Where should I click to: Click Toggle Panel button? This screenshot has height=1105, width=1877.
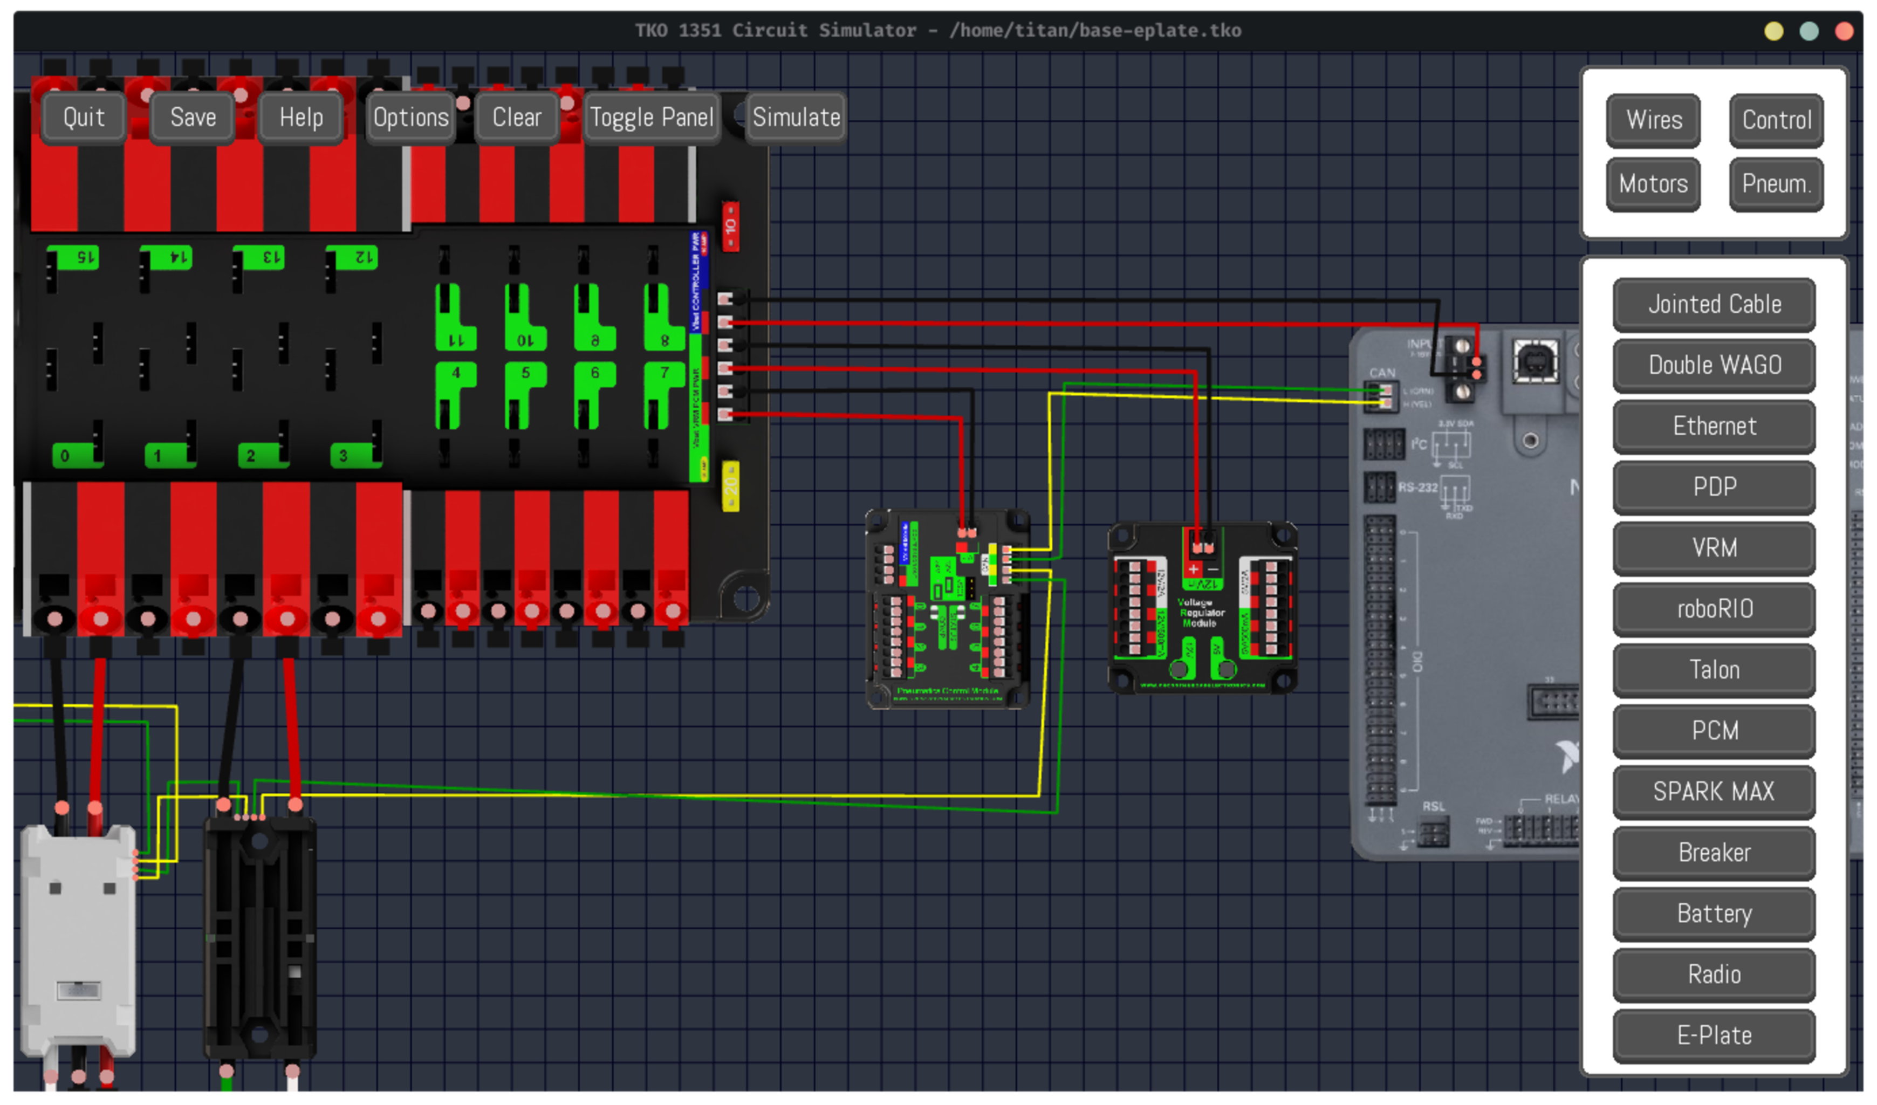point(652,118)
